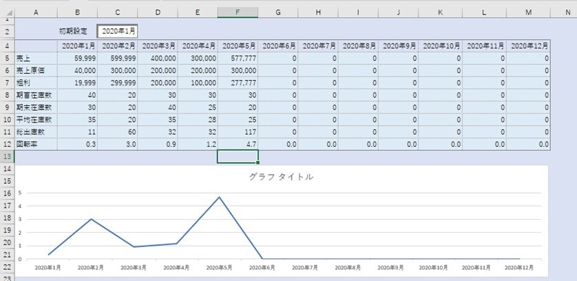Select the cell with value 1.2
This screenshot has height=281, width=577.
click(x=198, y=145)
